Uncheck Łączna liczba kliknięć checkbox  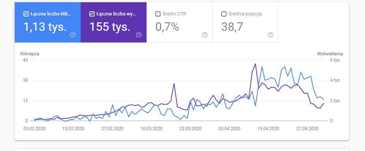[26, 14]
